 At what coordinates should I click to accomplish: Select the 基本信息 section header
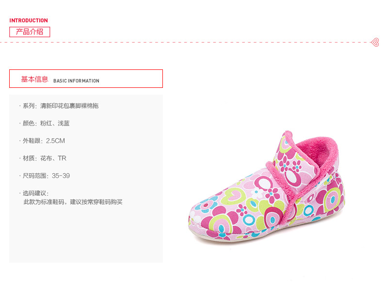click(x=34, y=79)
